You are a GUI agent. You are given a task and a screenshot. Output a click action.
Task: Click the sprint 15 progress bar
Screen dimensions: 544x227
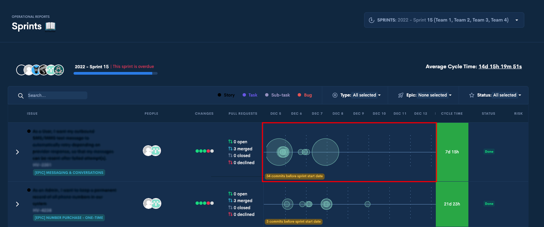(x=115, y=73)
